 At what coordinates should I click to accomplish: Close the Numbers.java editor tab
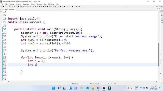coord(15,9)
